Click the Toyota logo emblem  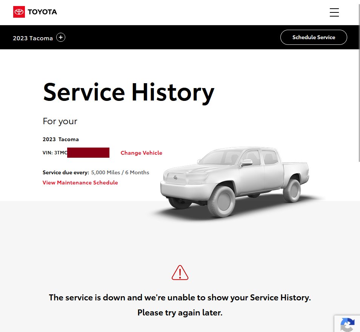(19, 12)
